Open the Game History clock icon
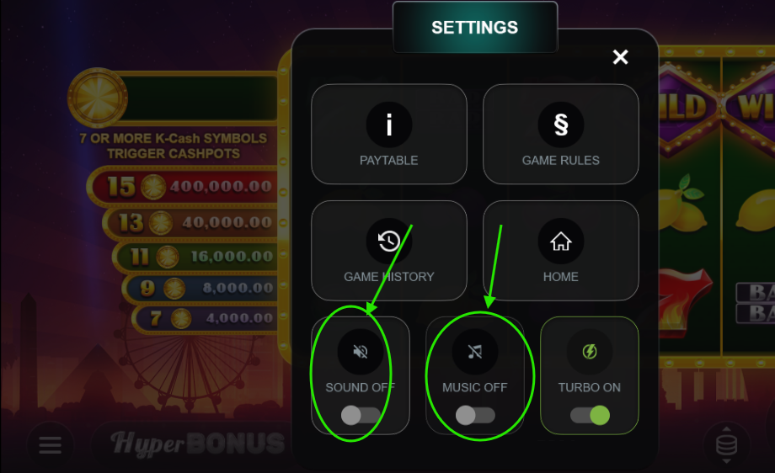The image size is (775, 473). click(389, 241)
